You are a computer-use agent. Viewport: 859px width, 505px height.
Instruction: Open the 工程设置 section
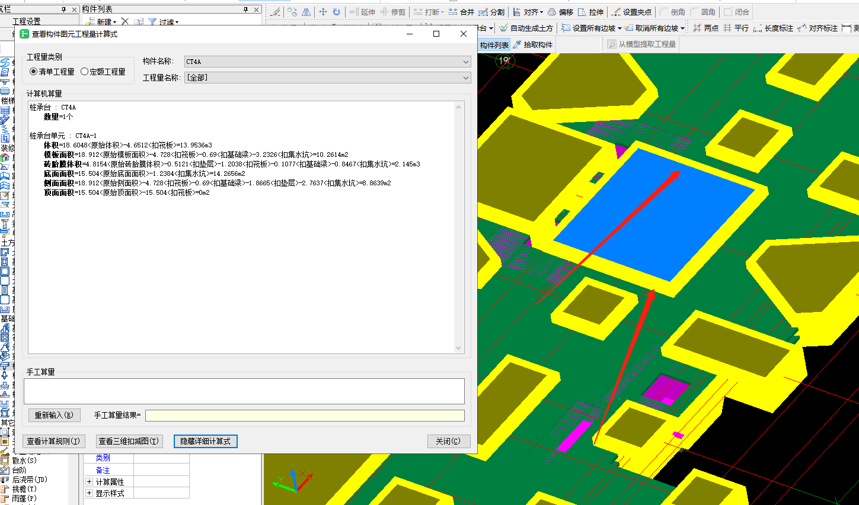(x=27, y=21)
